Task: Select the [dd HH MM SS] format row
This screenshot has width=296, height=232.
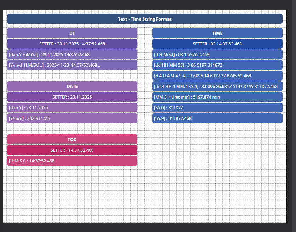Action: [x=217, y=65]
